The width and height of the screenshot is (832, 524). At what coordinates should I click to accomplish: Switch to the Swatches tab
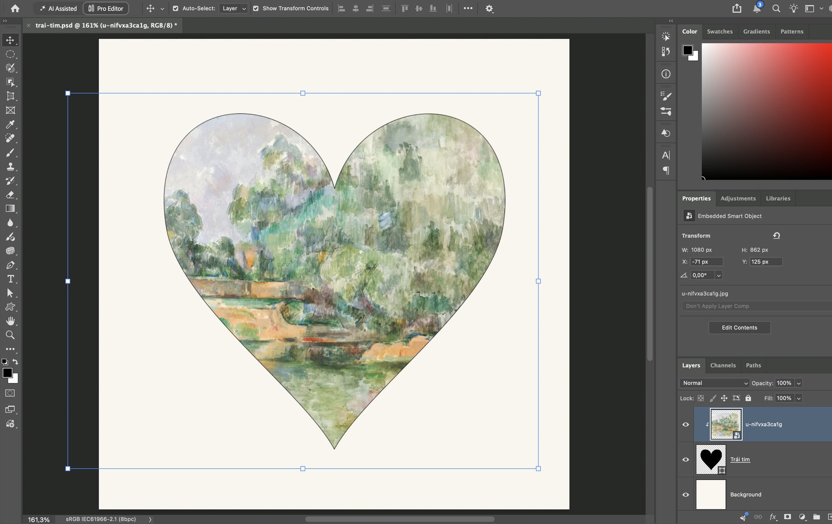click(x=720, y=31)
